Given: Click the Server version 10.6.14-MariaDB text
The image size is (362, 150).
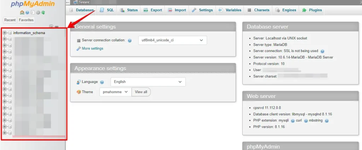Looking at the screenshot, I should point(293,57).
